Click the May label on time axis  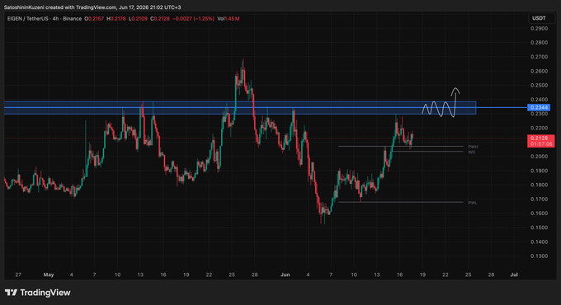[x=49, y=275]
